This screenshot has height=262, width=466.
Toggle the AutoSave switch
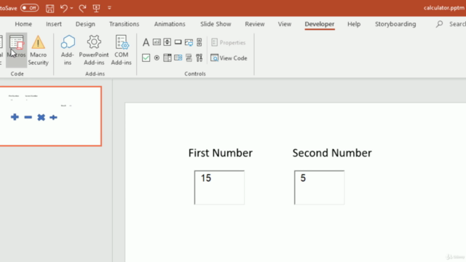pyautogui.click(x=29, y=8)
